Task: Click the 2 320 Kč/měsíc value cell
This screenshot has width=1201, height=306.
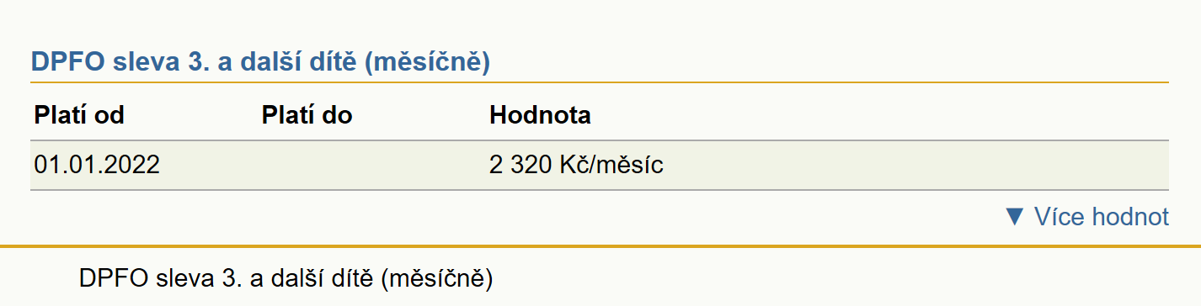Action: coord(576,165)
